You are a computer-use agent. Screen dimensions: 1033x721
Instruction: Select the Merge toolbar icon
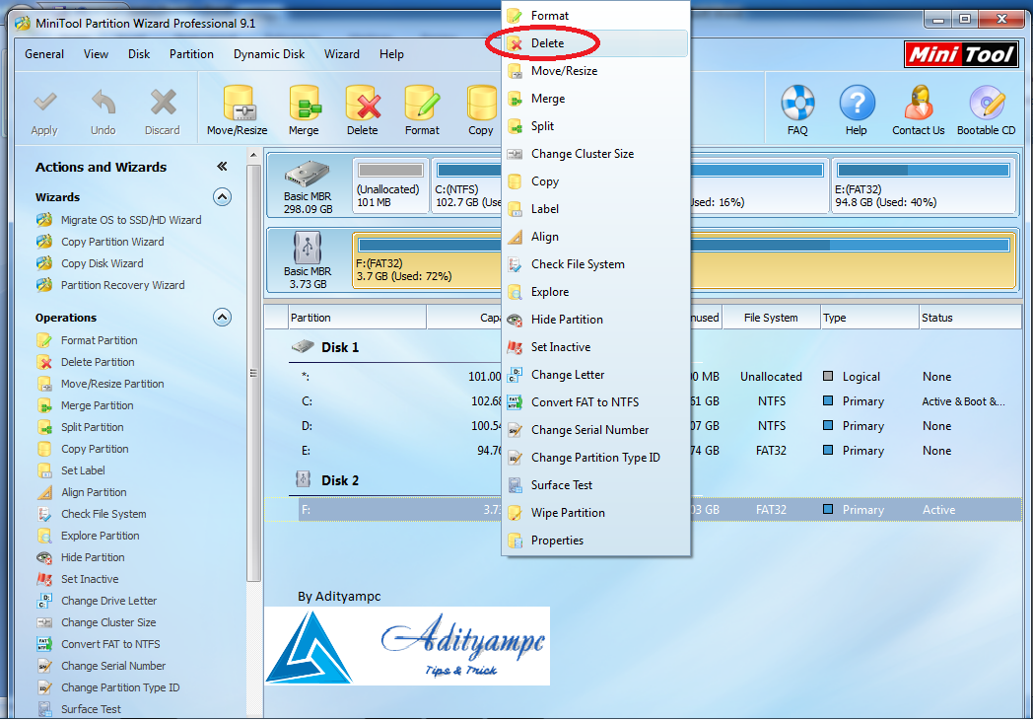pos(305,105)
